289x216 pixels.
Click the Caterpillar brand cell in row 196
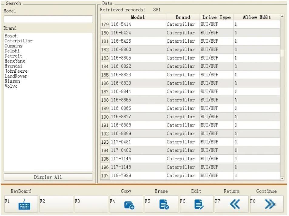click(x=183, y=167)
